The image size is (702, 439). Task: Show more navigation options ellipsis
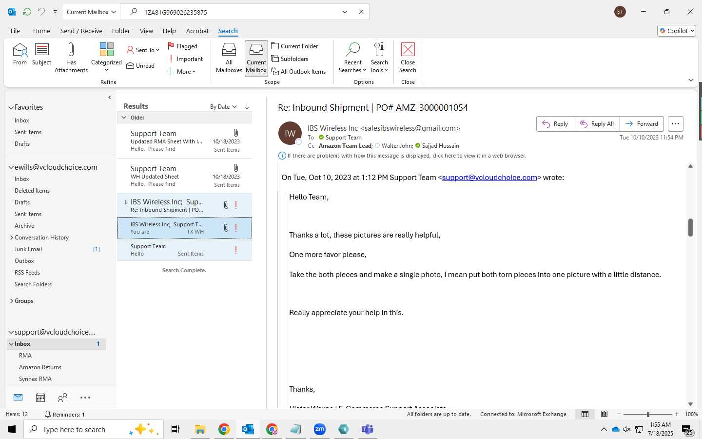click(85, 398)
